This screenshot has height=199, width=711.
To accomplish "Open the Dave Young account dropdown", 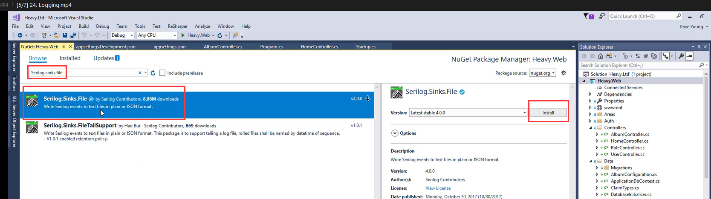I will click(694, 26).
